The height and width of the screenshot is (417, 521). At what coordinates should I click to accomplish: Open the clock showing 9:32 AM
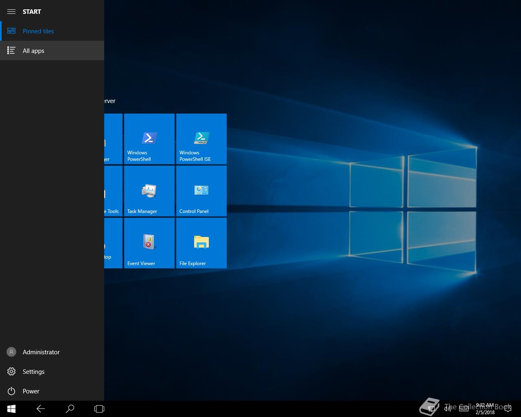point(485,409)
